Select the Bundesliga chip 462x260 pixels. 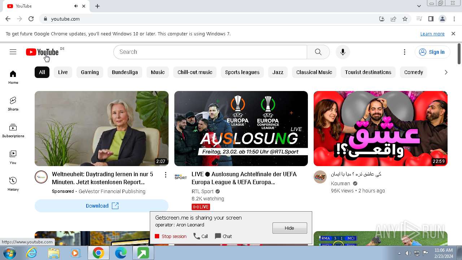tap(125, 72)
